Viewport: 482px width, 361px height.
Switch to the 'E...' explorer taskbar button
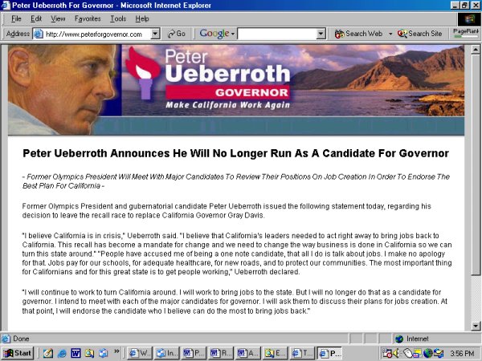tap(275, 353)
